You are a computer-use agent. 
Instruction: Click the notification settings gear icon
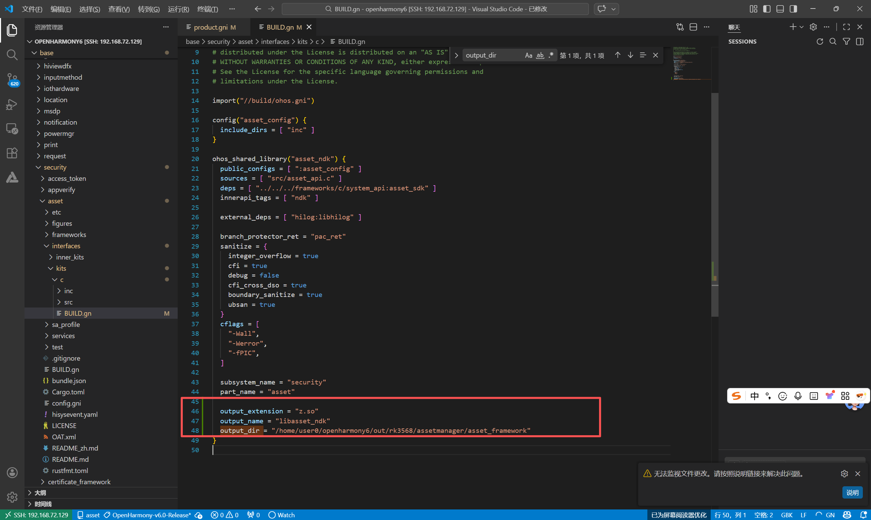(x=844, y=474)
